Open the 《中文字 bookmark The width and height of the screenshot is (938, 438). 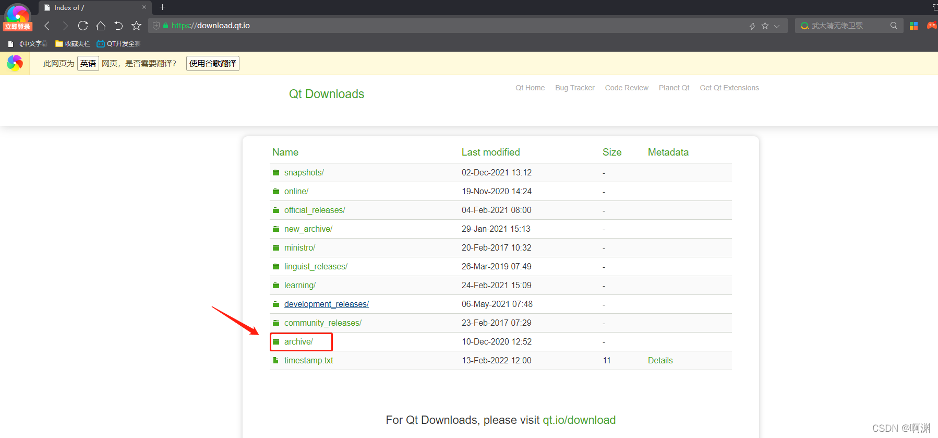(x=28, y=44)
